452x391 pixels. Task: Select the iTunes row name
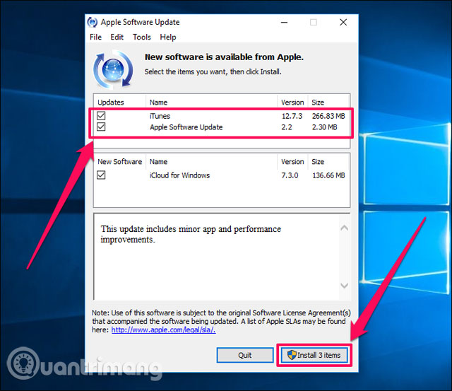[160, 116]
